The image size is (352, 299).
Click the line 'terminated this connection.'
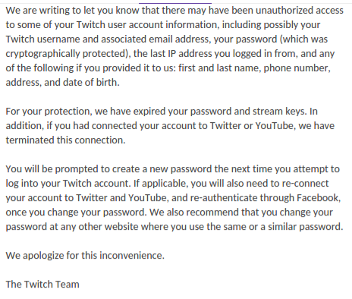pos(65,140)
